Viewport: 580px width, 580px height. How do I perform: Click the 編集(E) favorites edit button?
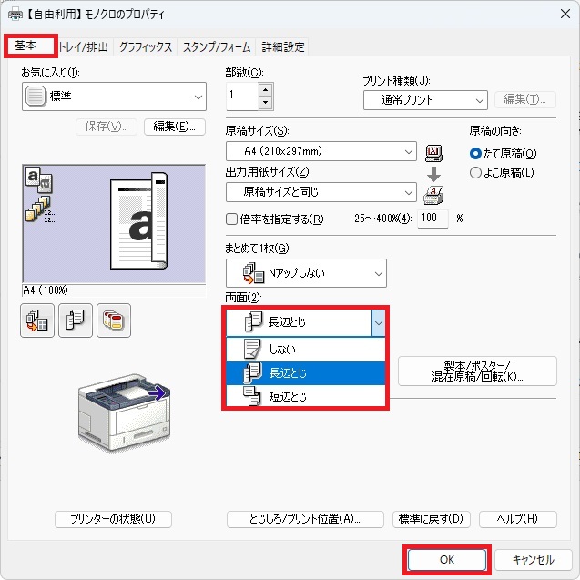pos(175,127)
